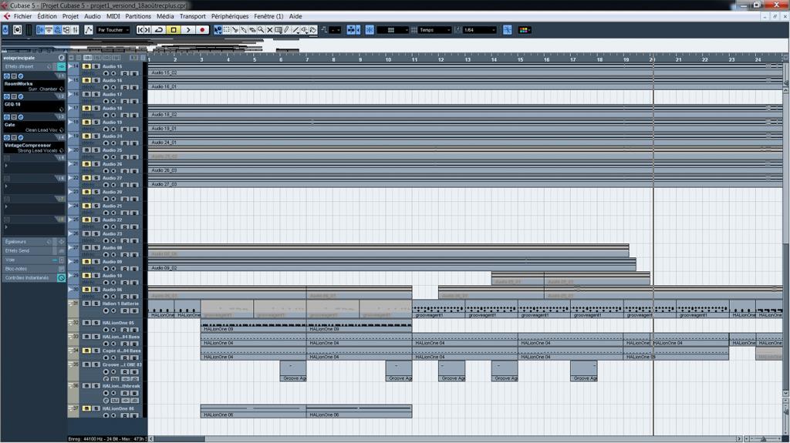Toggle monitor on Audio 19 track
The height and width of the screenshot is (443, 790).
coord(113,129)
